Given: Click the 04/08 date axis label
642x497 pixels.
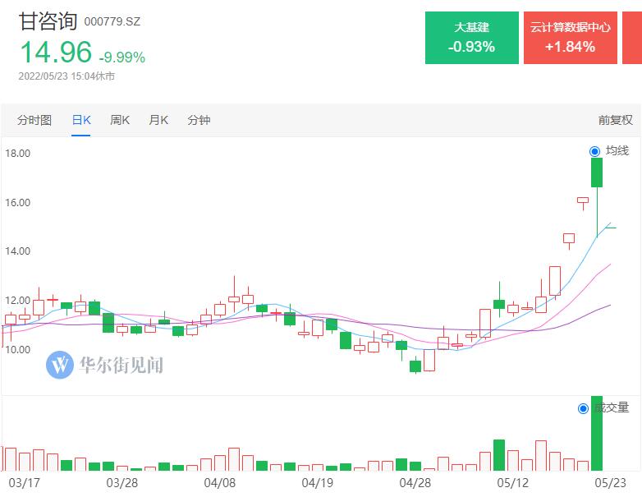Looking at the screenshot, I should click(x=220, y=483).
